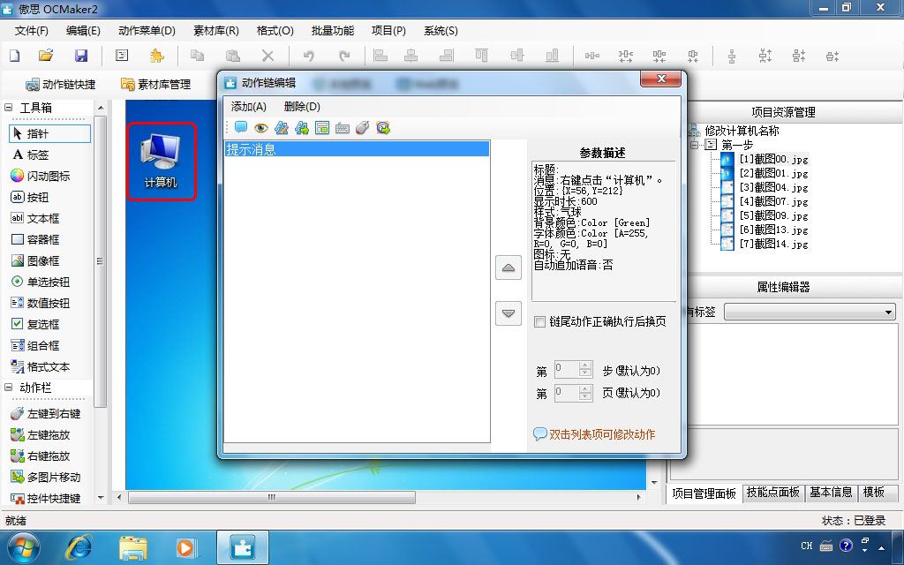This screenshot has width=904, height=565.
Task: Click the move-down arrow button beside the list
Action: tap(508, 313)
